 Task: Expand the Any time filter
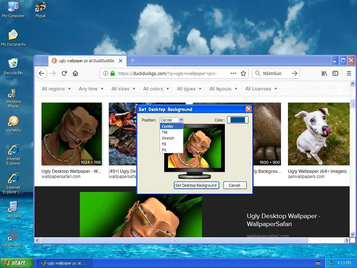pyautogui.click(x=91, y=89)
